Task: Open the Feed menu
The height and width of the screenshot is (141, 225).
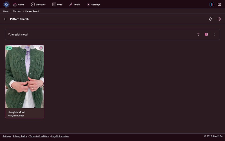Action: (57, 5)
